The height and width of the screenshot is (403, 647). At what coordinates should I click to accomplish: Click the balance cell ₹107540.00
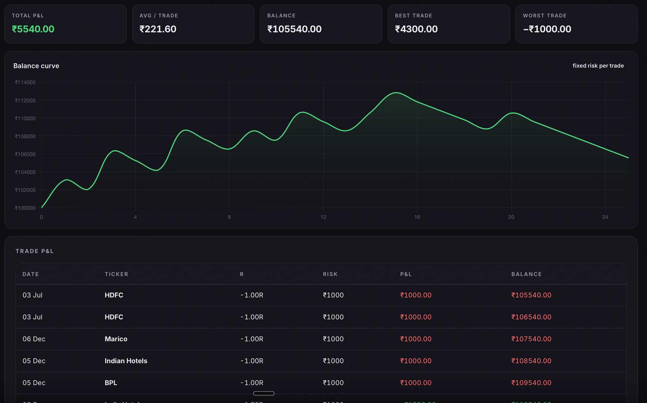point(531,339)
